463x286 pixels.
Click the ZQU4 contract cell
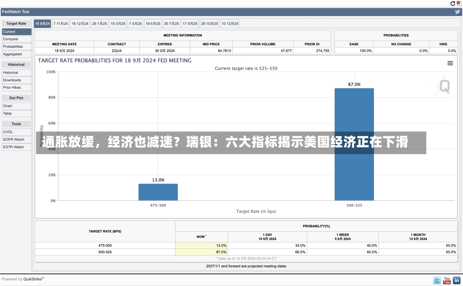(x=117, y=51)
